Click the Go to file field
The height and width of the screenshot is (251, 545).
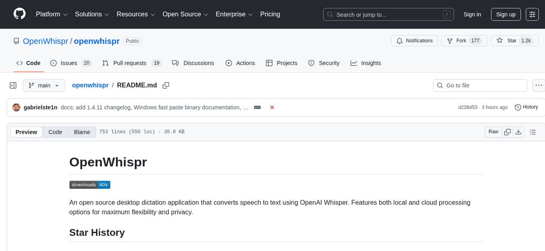pyautogui.click(x=480, y=85)
